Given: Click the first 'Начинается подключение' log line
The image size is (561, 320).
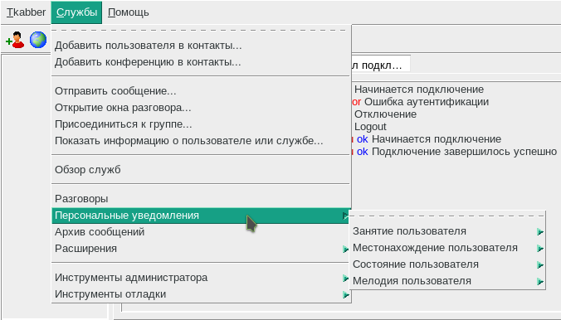Looking at the screenshot, I should point(419,90).
